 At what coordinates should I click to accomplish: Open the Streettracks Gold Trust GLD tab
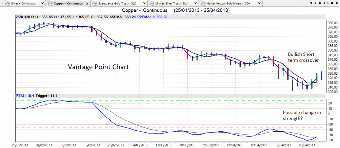pos(117,3)
